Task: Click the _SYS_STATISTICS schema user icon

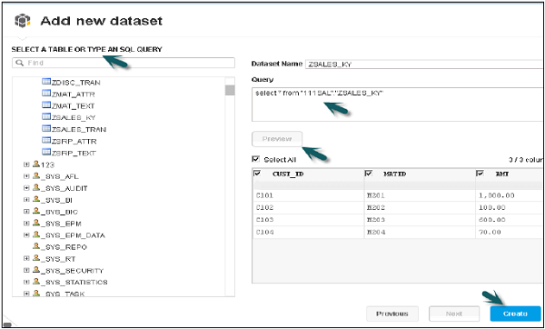Action: pos(36,282)
